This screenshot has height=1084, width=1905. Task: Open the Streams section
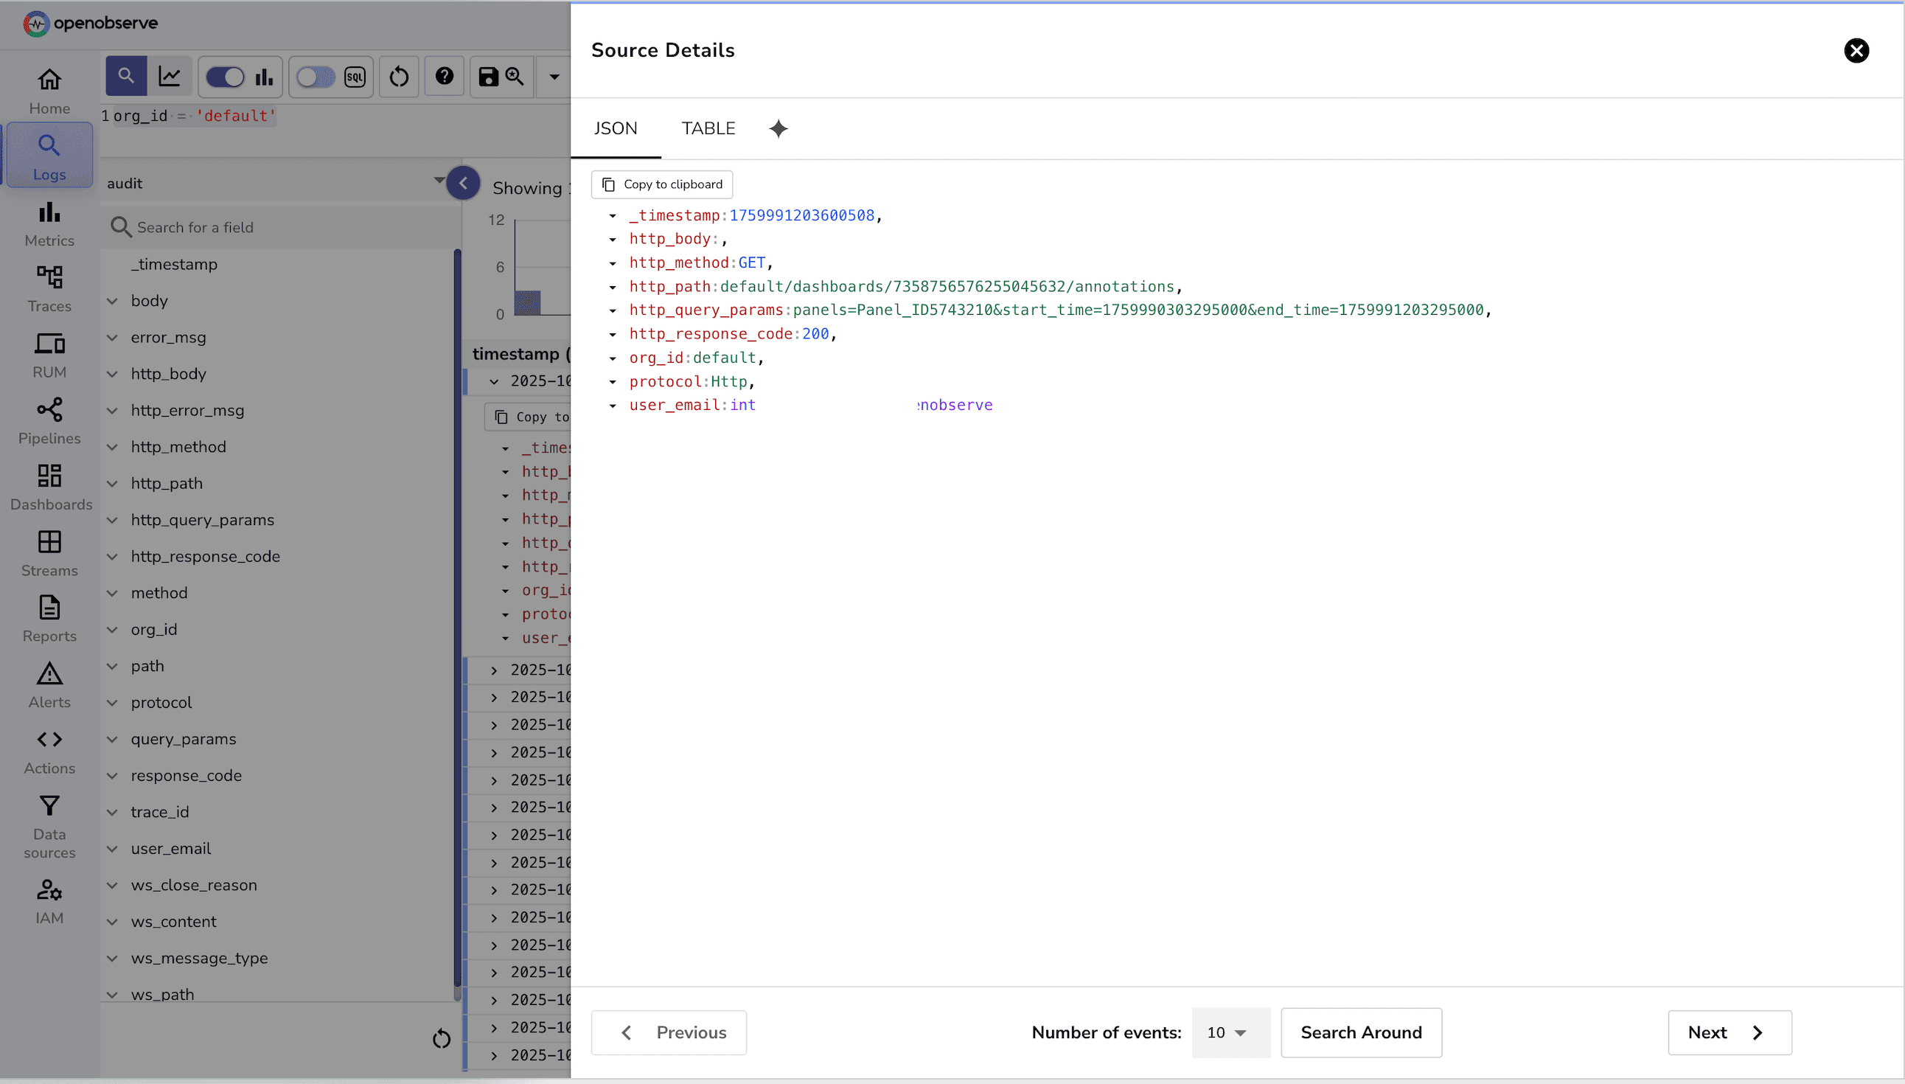tap(49, 552)
